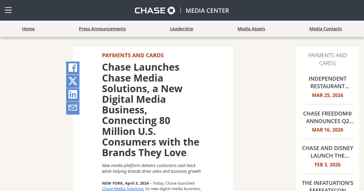Screen dimensions: 364x191
Task: Open the hamburger navigation menu
Action: tap(8, 10)
